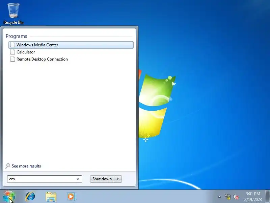
Task: Click the Shut down button
Action: point(102,179)
